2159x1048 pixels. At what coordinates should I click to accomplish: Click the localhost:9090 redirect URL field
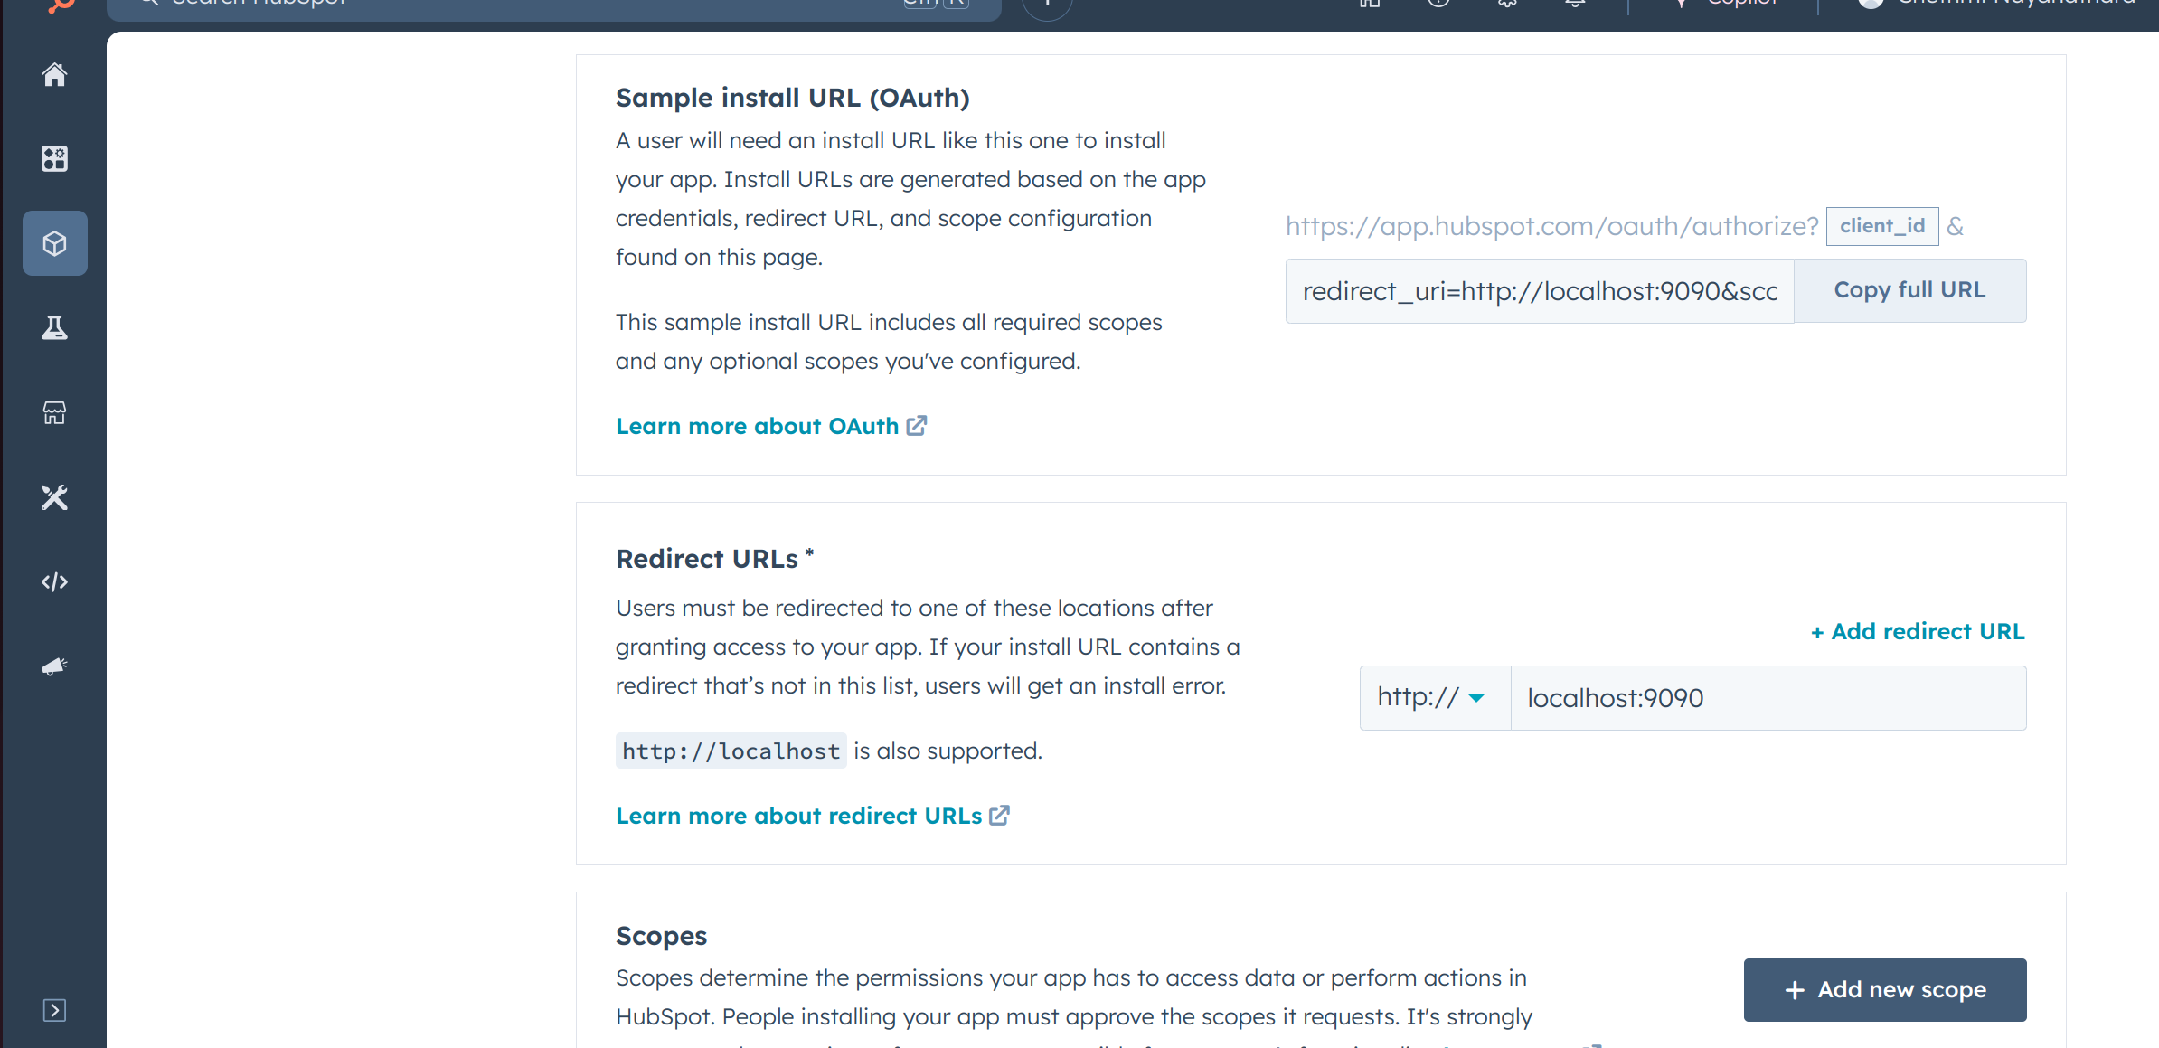(1767, 698)
